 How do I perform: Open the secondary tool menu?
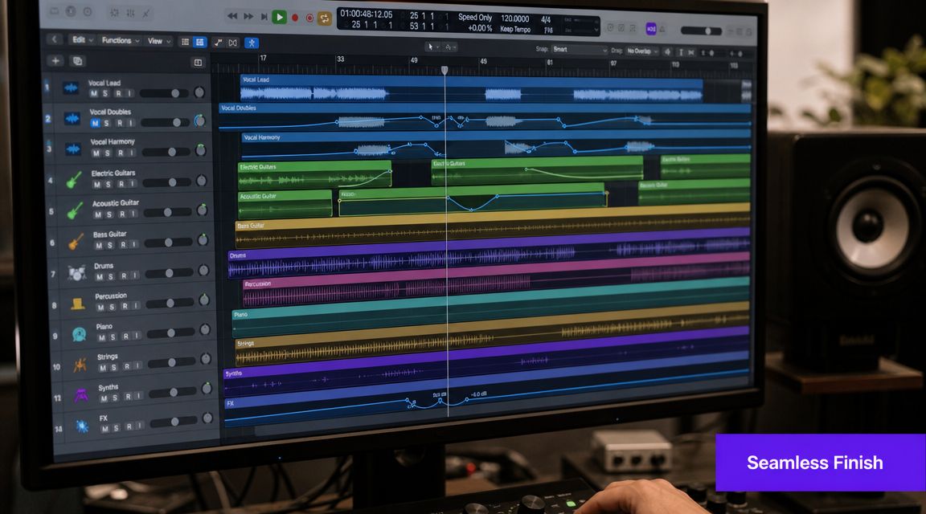coord(450,47)
